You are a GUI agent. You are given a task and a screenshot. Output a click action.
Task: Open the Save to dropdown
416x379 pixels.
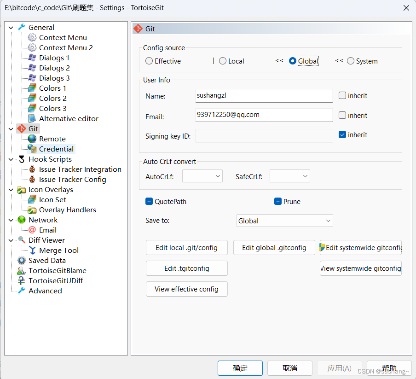coord(284,221)
